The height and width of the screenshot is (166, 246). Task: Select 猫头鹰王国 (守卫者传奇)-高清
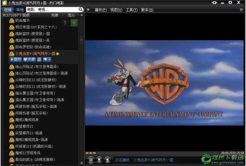(40, 100)
